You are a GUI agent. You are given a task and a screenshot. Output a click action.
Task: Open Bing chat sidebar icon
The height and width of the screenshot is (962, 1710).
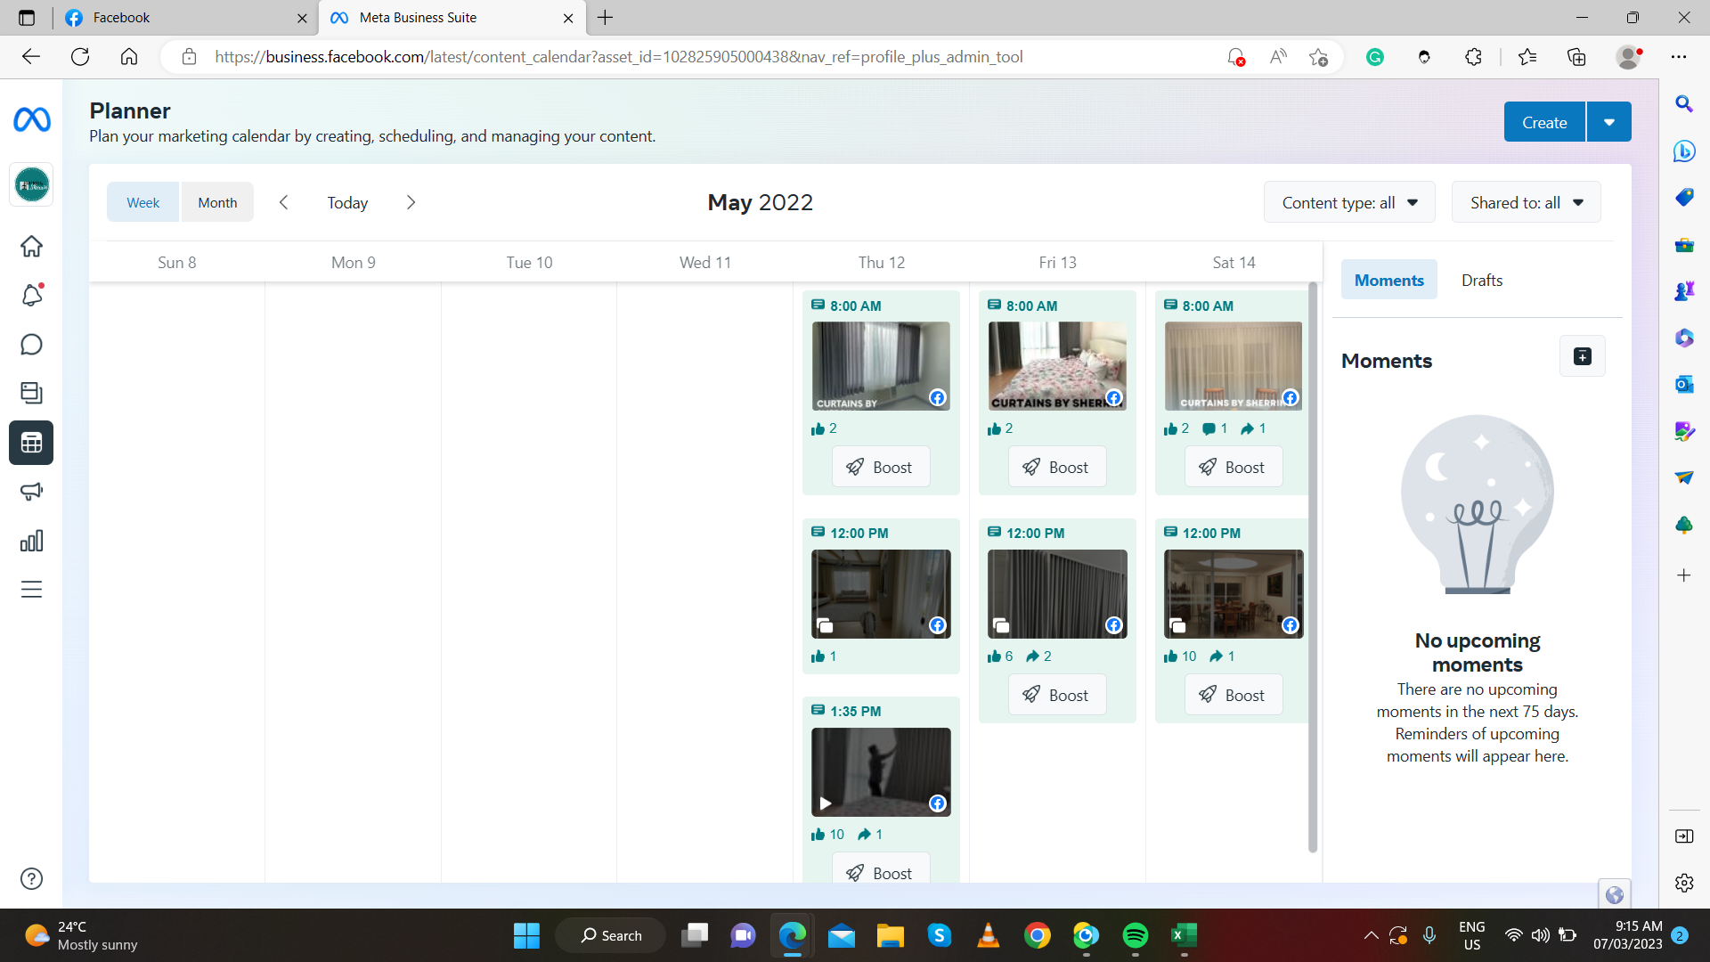tap(1684, 151)
